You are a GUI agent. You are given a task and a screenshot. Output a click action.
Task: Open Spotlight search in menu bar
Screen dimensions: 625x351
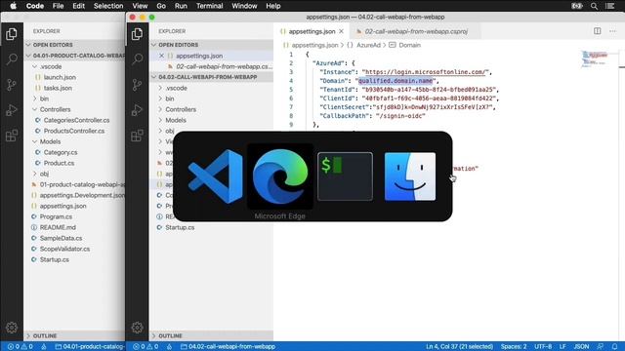[x=594, y=6]
